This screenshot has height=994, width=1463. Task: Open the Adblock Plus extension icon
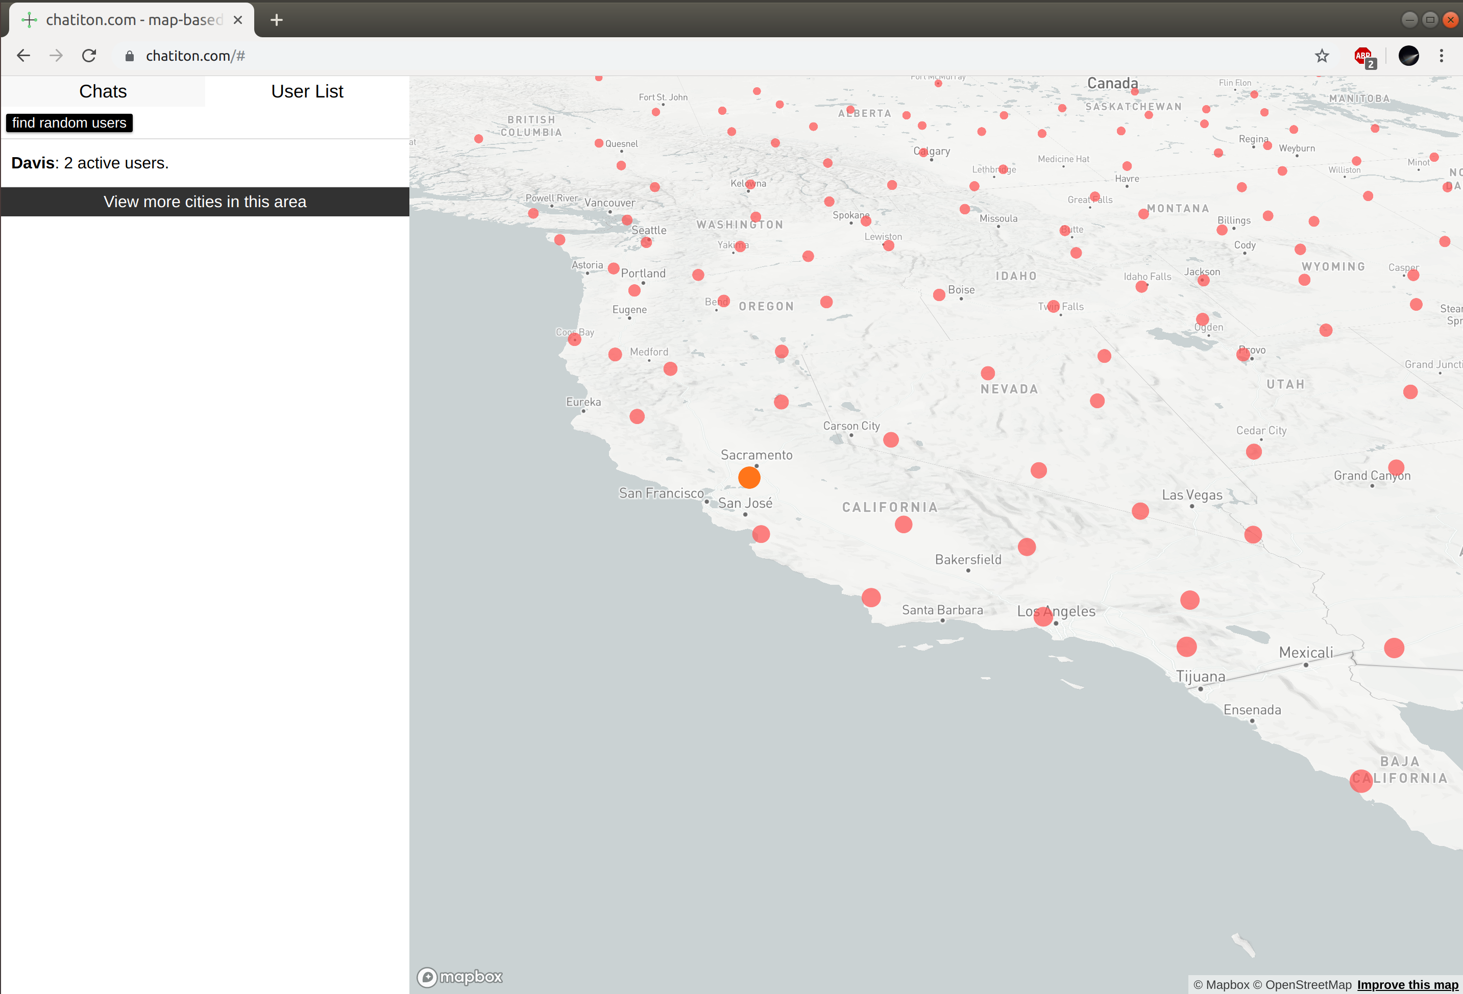click(x=1363, y=56)
